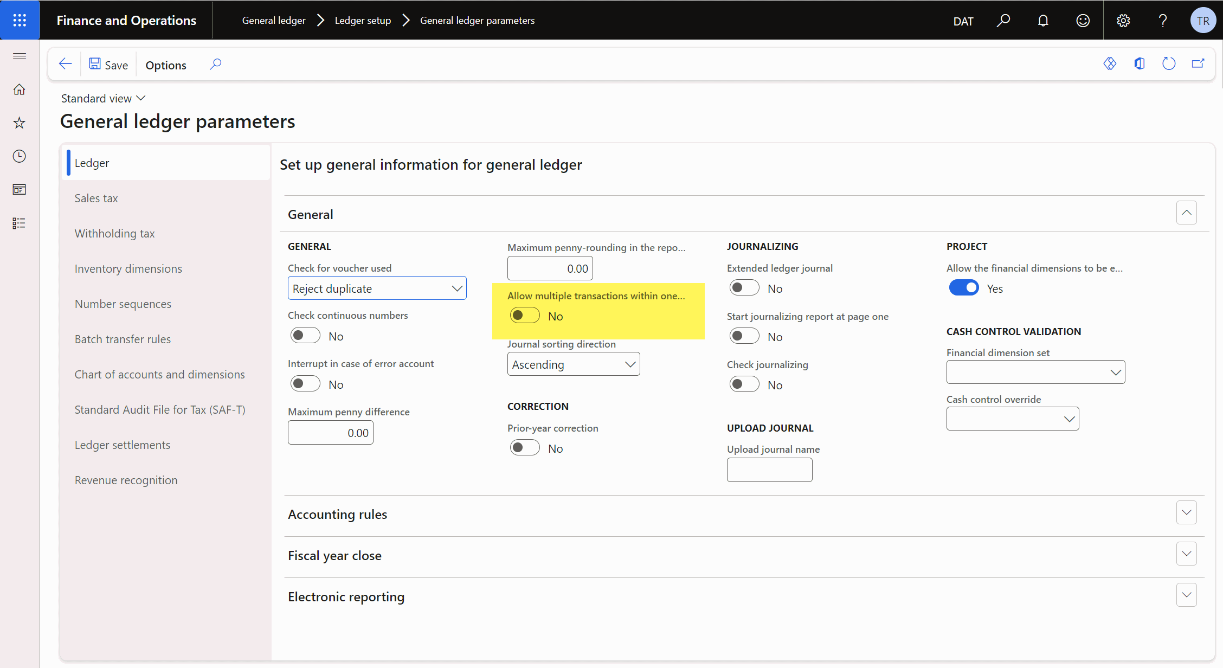Open Check for voucher used dropdown
Image resolution: width=1223 pixels, height=668 pixels.
pos(377,288)
